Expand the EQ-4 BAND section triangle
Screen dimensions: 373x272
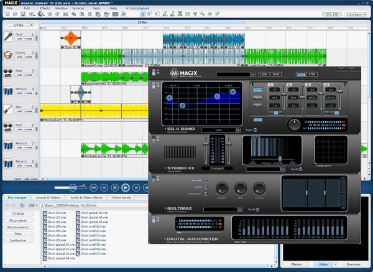pos(165,129)
